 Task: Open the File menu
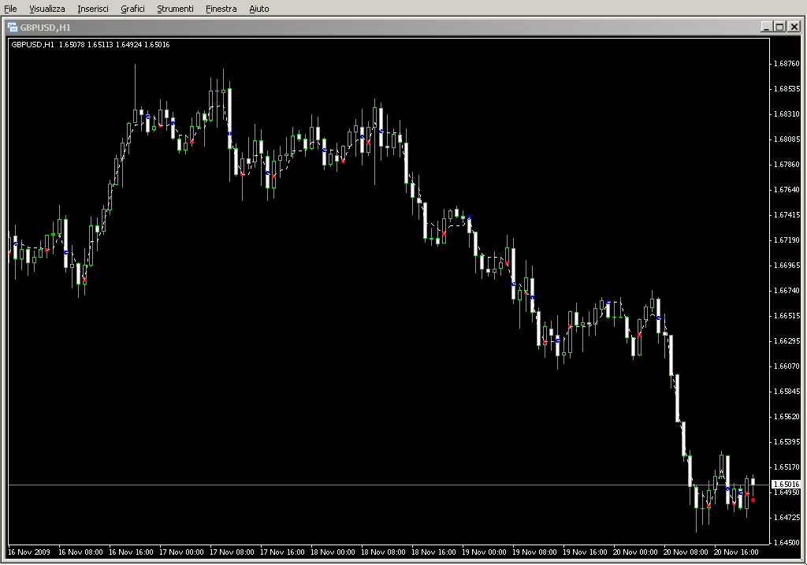coord(10,9)
